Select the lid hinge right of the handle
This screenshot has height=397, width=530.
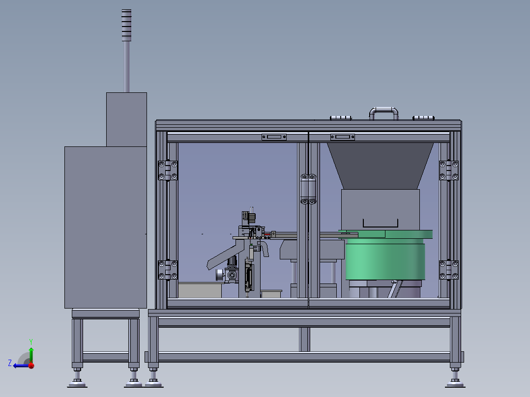(x=423, y=118)
